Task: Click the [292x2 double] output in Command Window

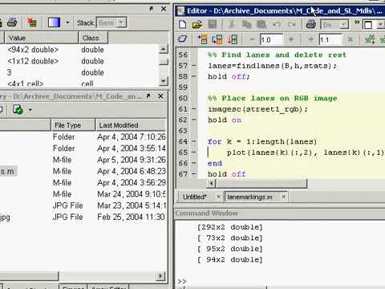Action: pyautogui.click(x=230, y=227)
